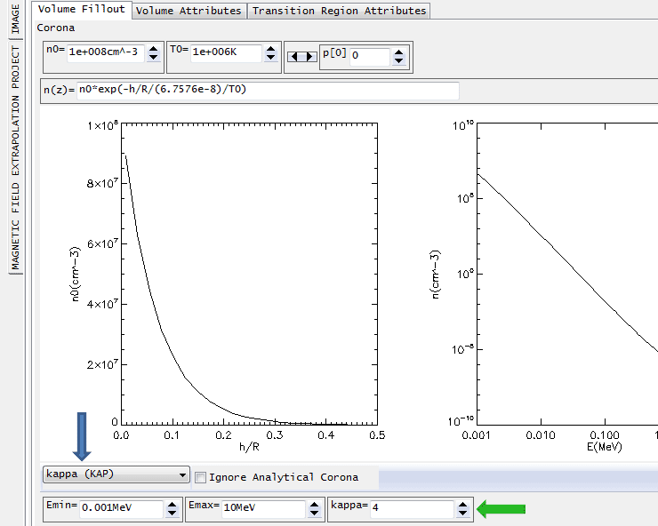
Task: Open the kappa (KAP) distribution dropdown
Action: click(116, 474)
